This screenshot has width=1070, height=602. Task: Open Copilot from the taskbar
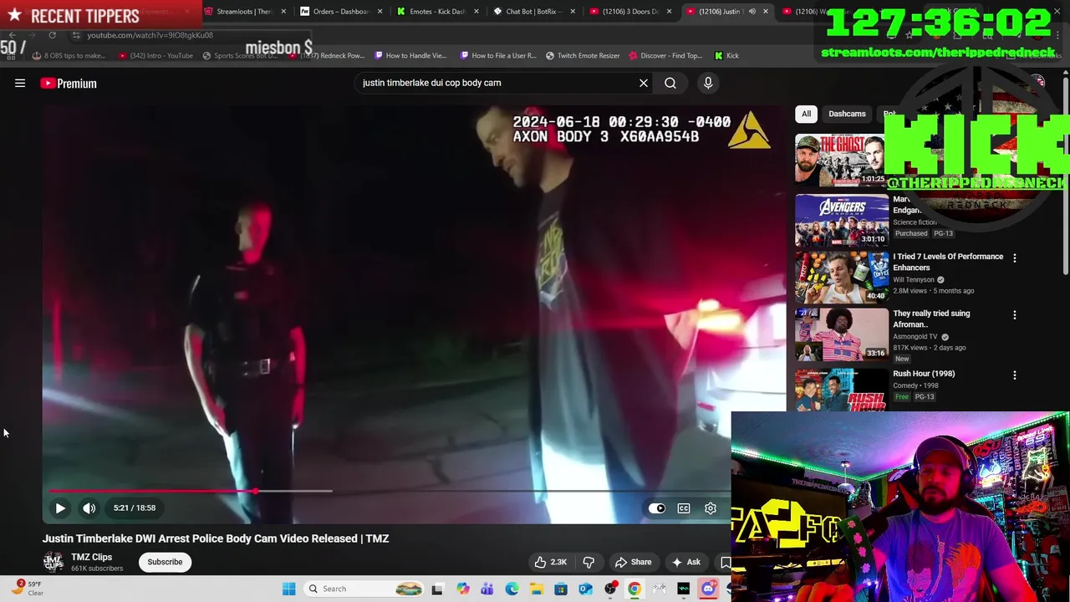[x=462, y=589]
